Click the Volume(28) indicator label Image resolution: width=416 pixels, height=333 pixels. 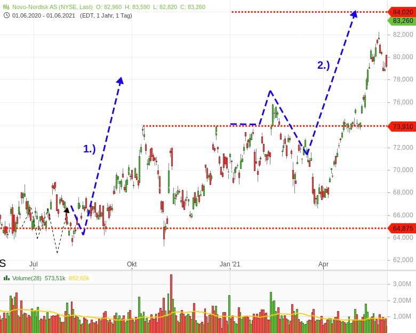[27, 278]
